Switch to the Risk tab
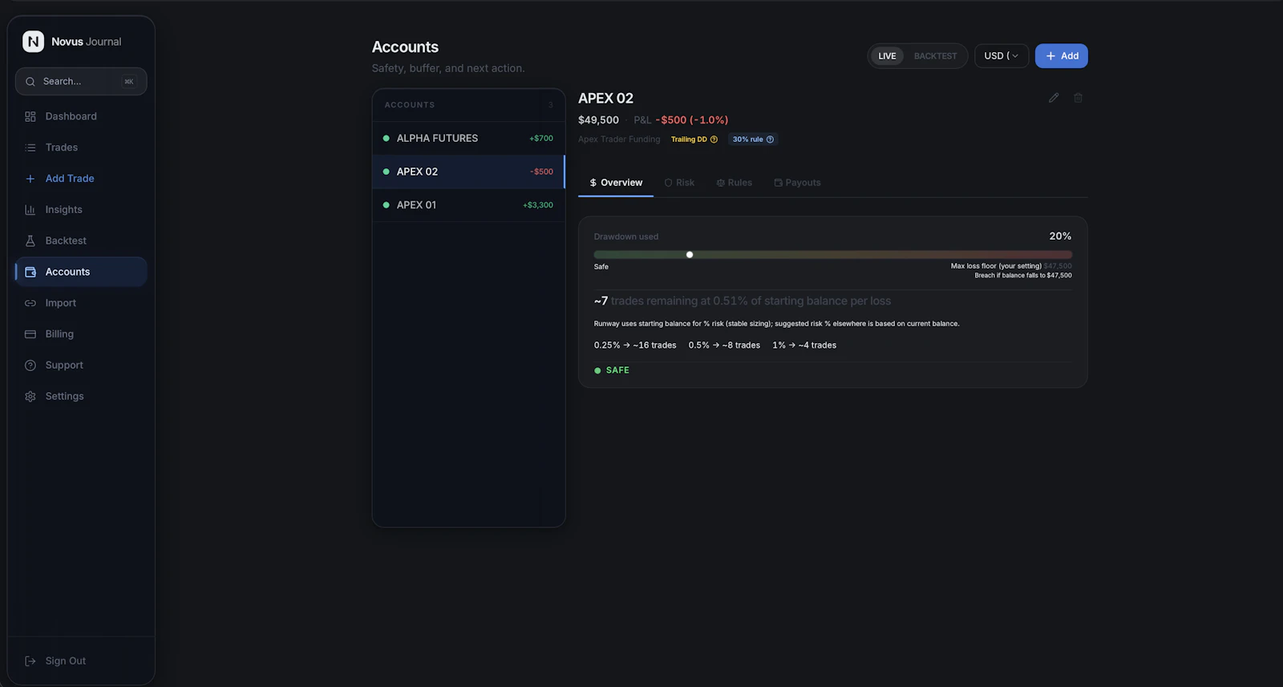 679,183
